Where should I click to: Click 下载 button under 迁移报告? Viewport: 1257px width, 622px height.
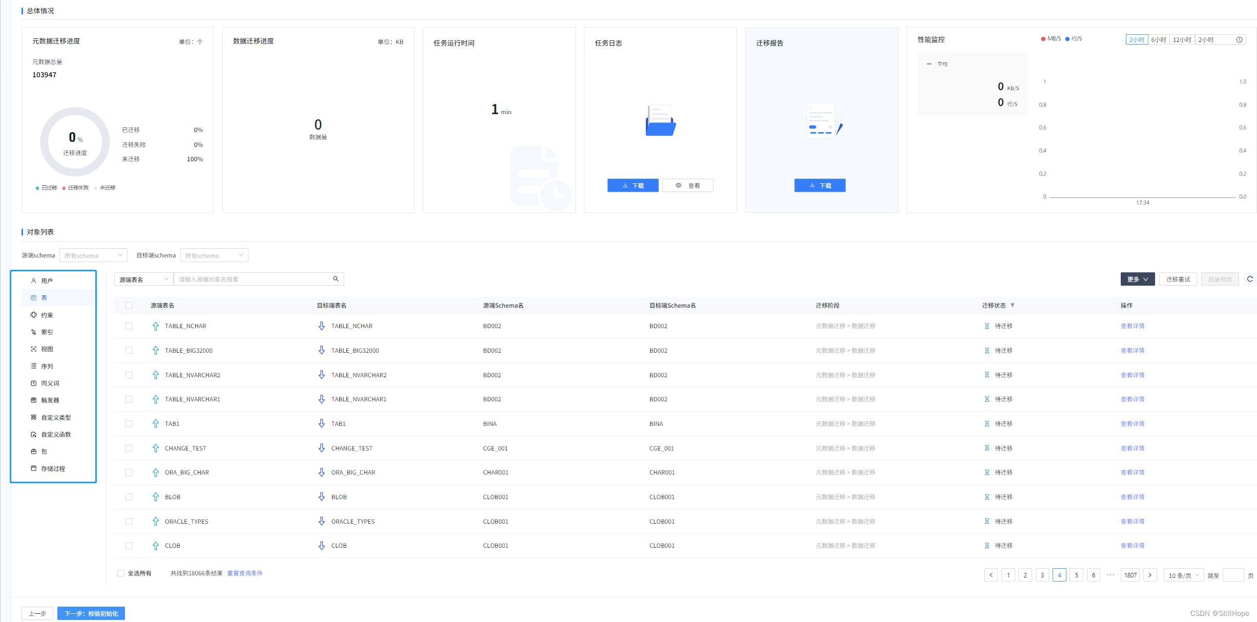pos(820,186)
